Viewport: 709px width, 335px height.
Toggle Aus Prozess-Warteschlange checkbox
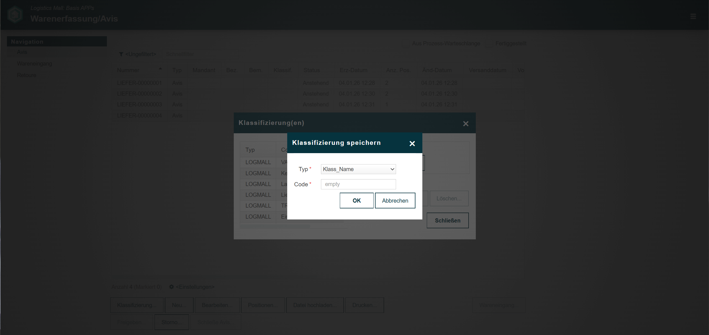coord(406,43)
